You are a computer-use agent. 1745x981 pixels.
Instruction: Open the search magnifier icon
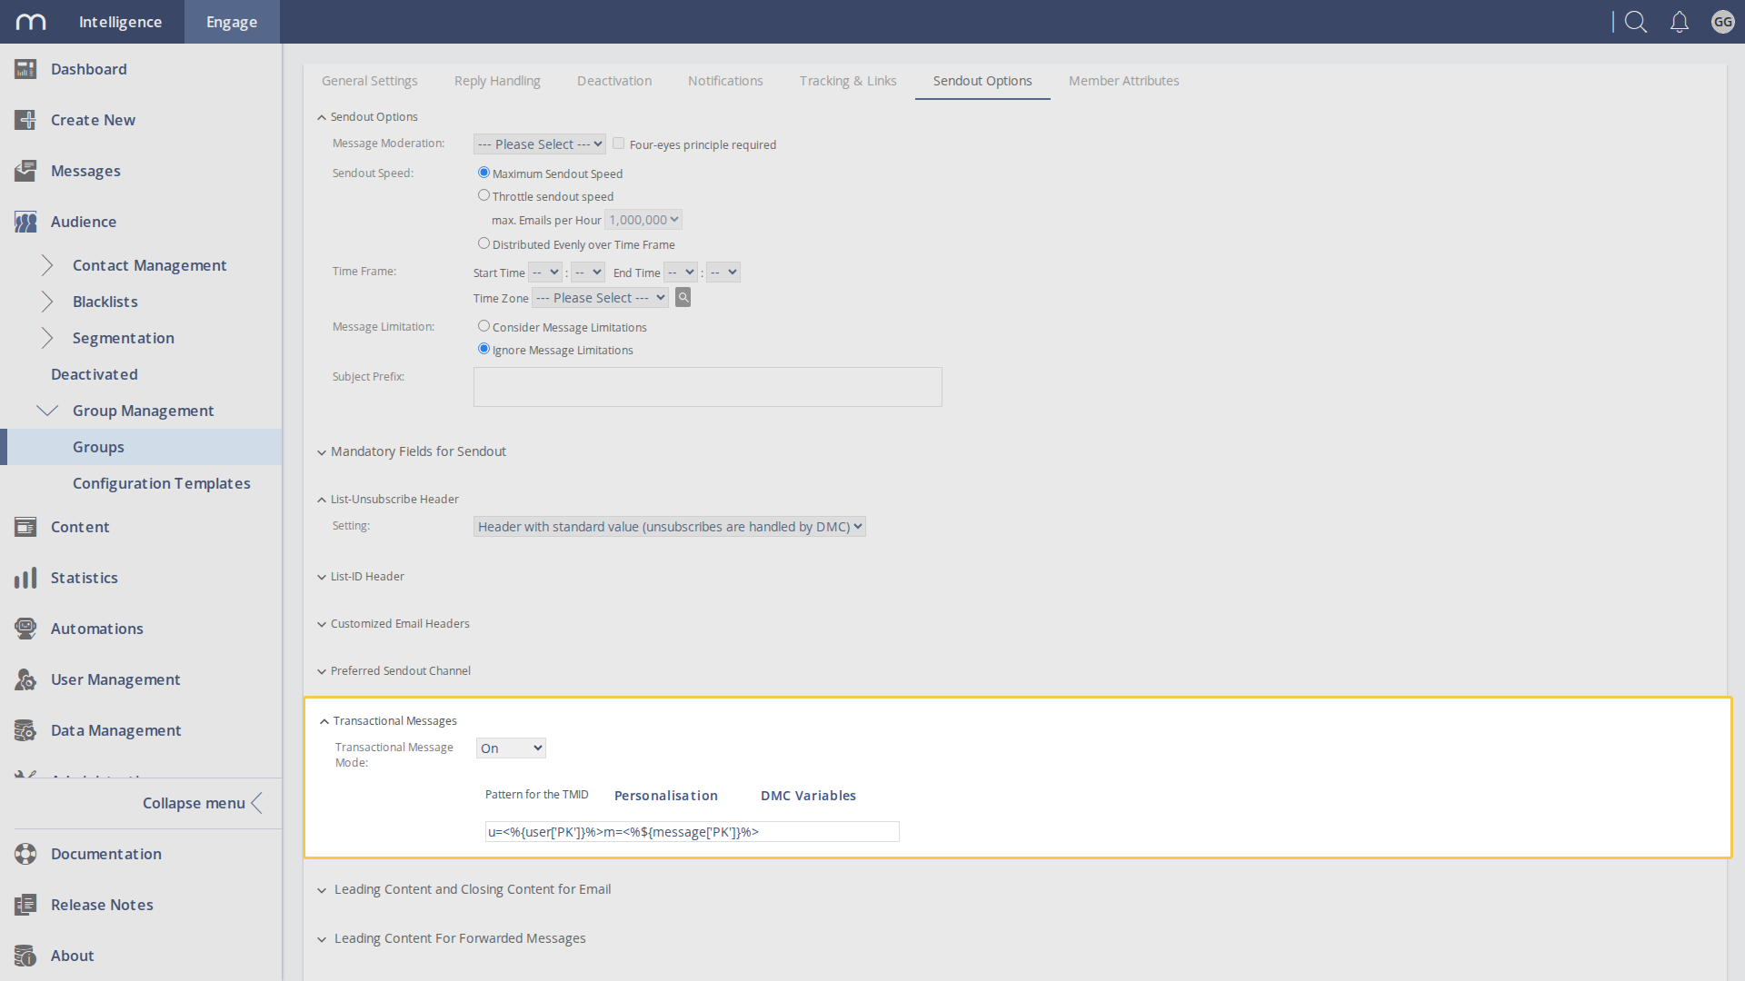[1636, 22]
